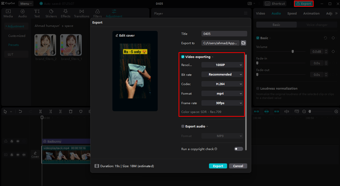
Task: Click the trash Delete icon in timeline toolbar
Action: [71, 112]
